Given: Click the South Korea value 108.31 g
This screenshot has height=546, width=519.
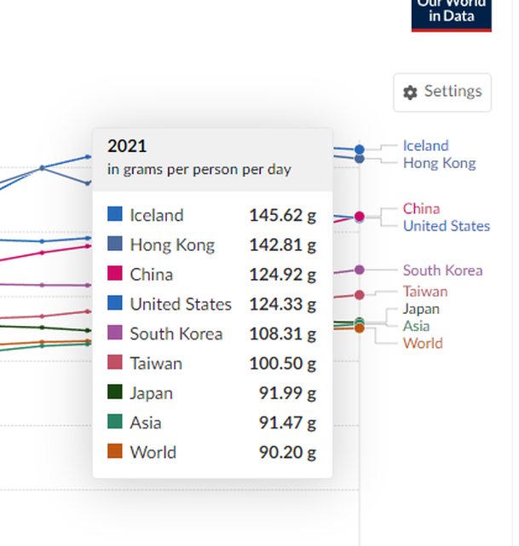Looking at the screenshot, I should 282,334.
